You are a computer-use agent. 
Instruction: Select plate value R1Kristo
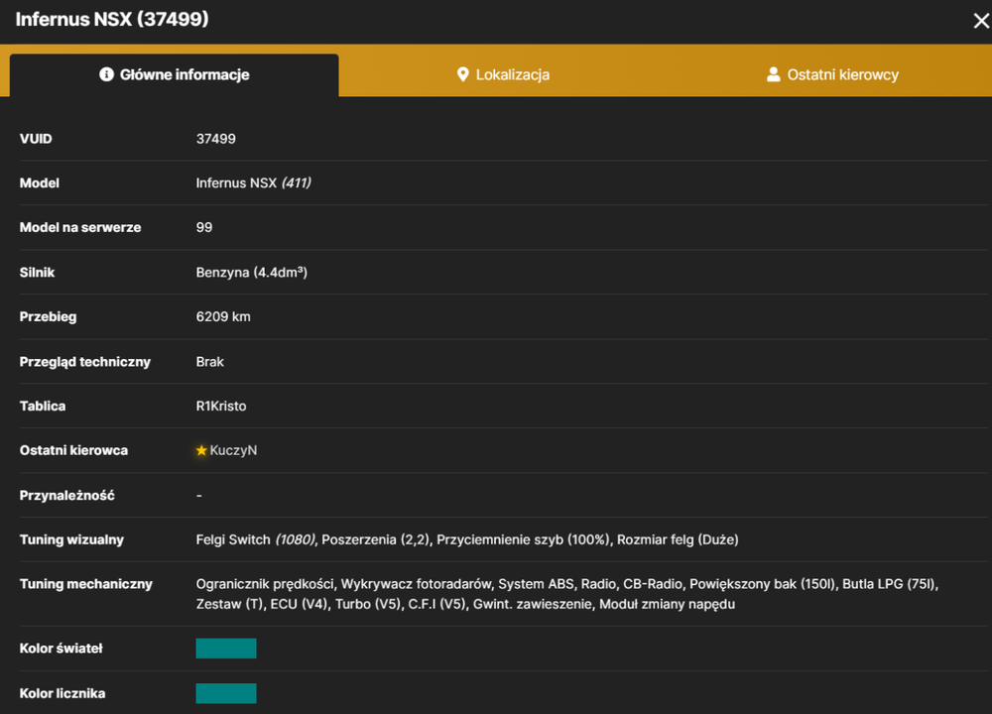pos(221,406)
